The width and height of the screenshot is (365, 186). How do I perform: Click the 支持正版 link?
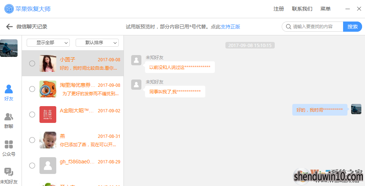(x=230, y=27)
